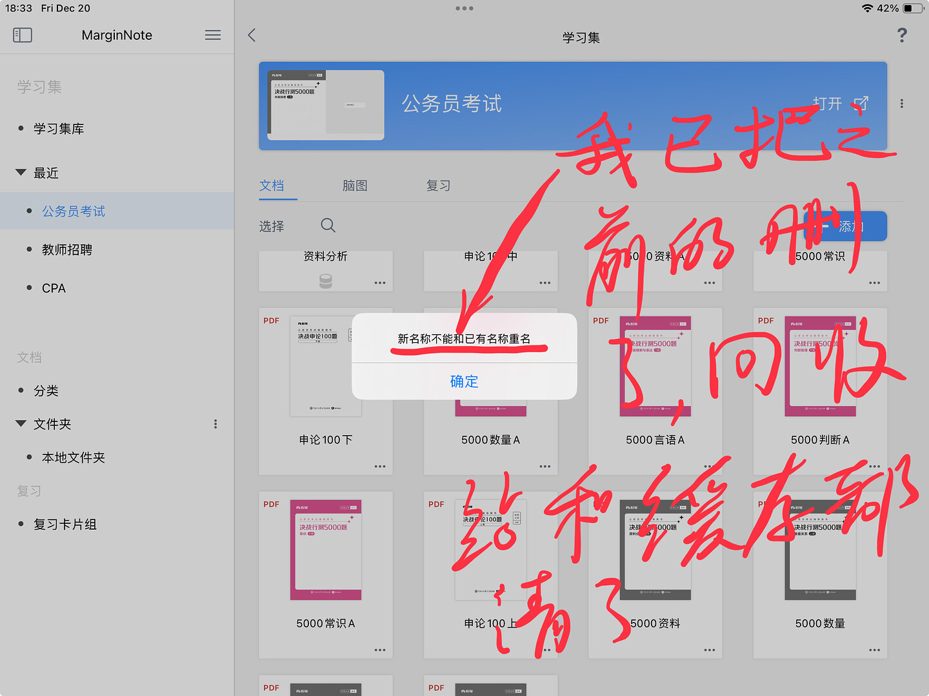The height and width of the screenshot is (696, 929).
Task: Open more options for 5000资料A card
Action: click(710, 282)
